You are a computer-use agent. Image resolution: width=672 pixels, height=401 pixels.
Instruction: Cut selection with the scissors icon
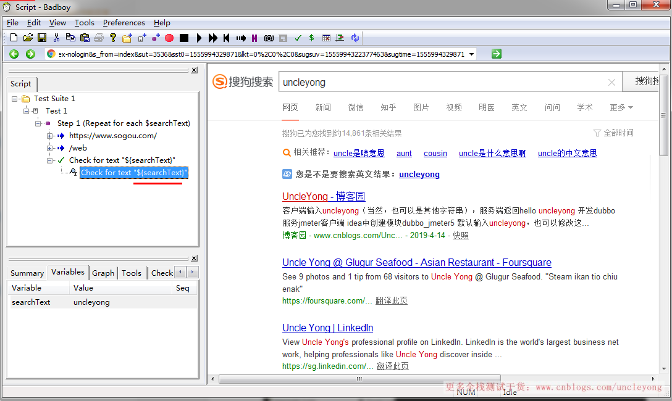(x=56, y=38)
